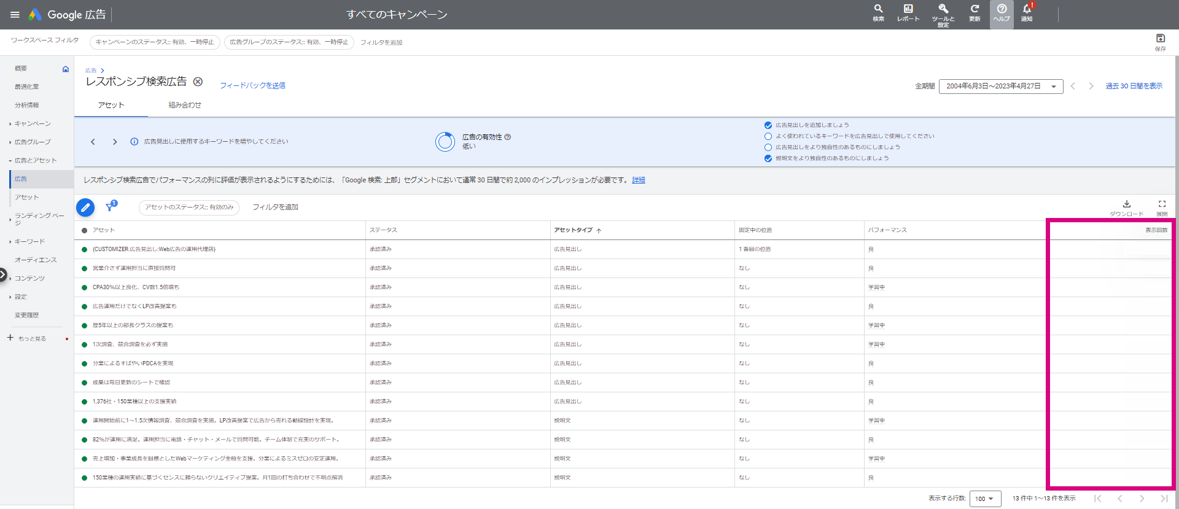Click フィルタを追加 above asset table
This screenshot has height=509, width=1179.
(276, 208)
